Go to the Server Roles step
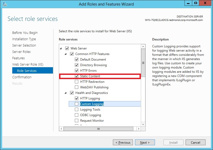 coord(21,52)
